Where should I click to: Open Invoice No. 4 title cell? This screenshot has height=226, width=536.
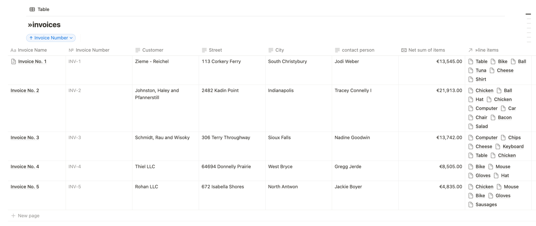pyautogui.click(x=25, y=166)
